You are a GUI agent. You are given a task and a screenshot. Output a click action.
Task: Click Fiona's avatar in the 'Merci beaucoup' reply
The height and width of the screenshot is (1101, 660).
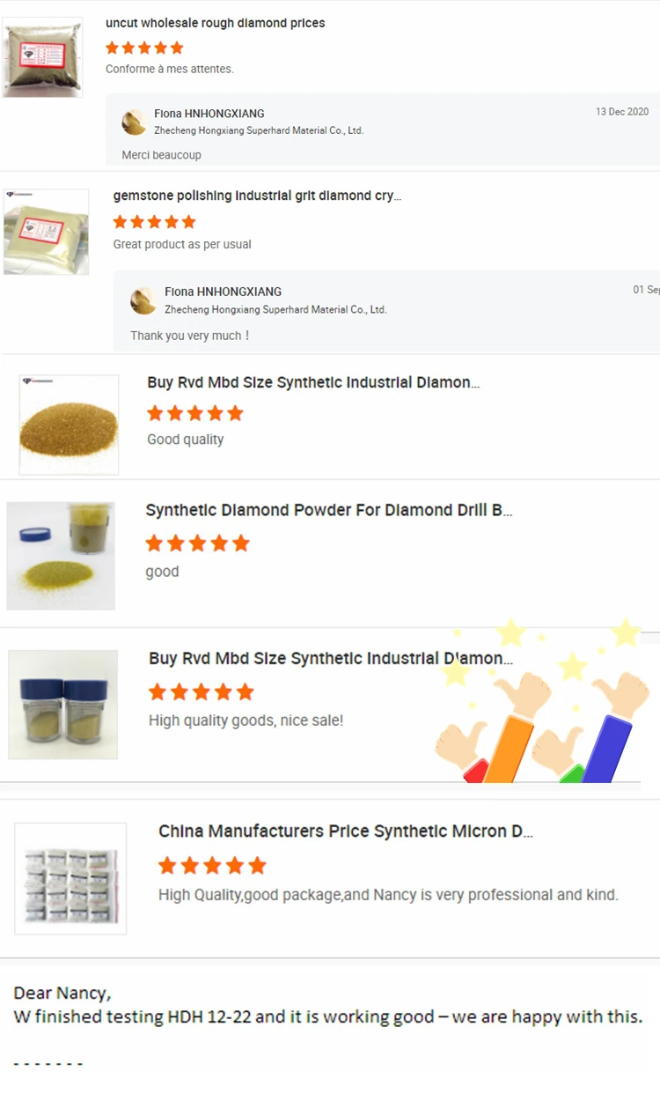pos(134,122)
